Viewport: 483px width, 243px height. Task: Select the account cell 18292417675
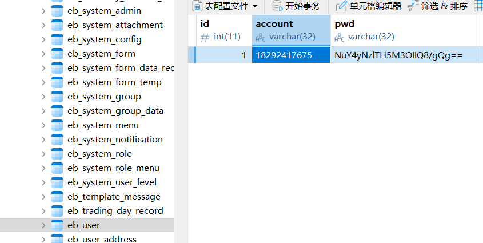pos(291,55)
